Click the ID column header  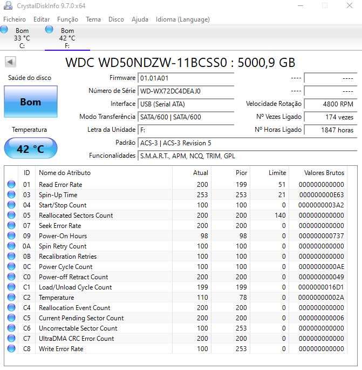26,173
